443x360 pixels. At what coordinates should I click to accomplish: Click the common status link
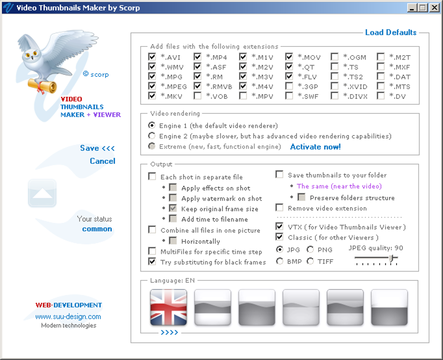(x=97, y=229)
